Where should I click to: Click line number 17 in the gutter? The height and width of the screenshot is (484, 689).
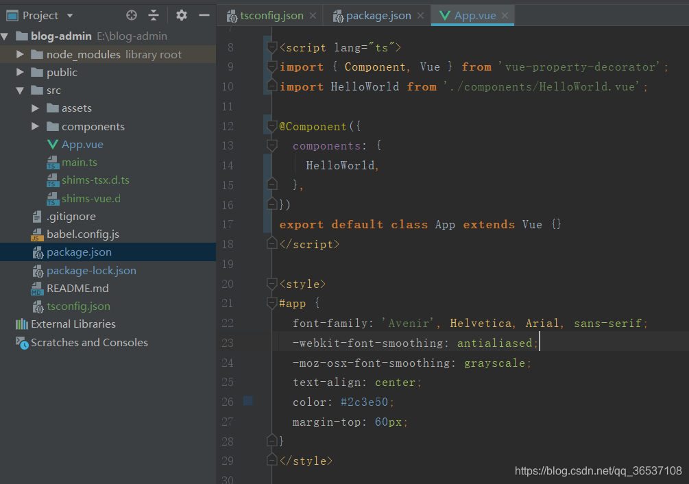click(228, 224)
